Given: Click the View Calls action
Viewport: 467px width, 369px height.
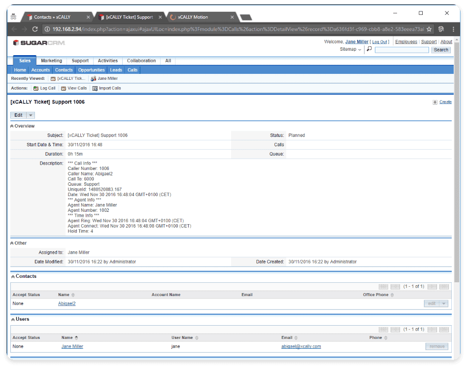Looking at the screenshot, I should pyautogui.click(x=74, y=88).
